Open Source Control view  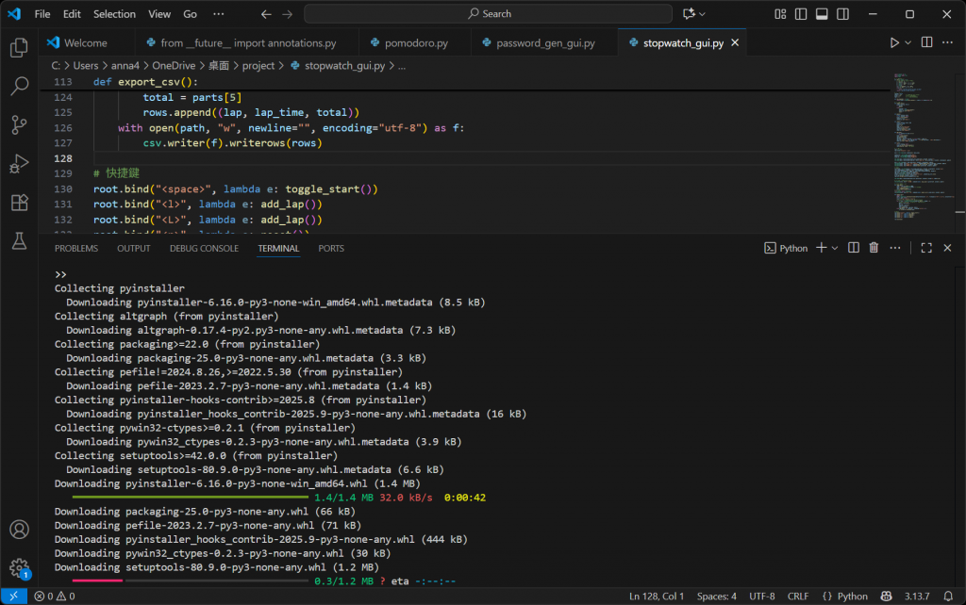19,124
